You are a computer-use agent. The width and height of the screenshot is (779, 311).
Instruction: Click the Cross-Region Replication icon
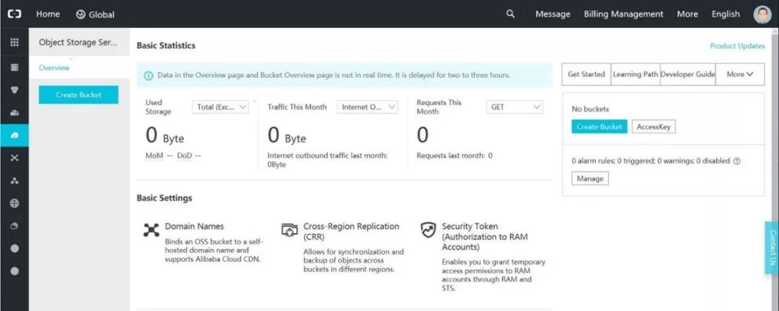(x=289, y=230)
